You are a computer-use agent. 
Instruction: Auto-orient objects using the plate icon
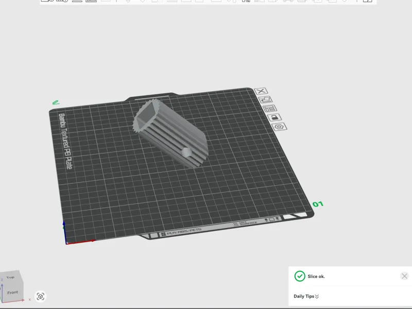[265, 100]
